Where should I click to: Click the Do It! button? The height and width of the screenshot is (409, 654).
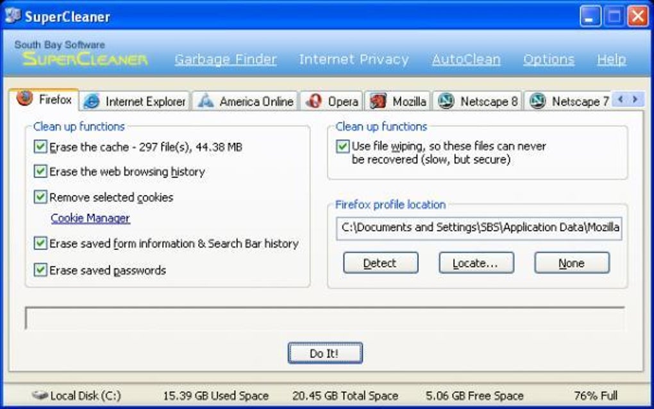click(325, 353)
